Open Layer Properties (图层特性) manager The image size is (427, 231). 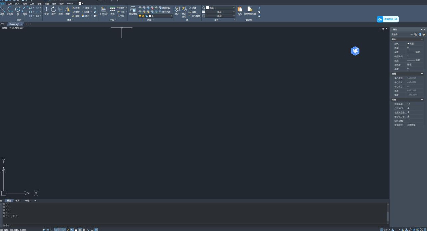click(x=133, y=10)
